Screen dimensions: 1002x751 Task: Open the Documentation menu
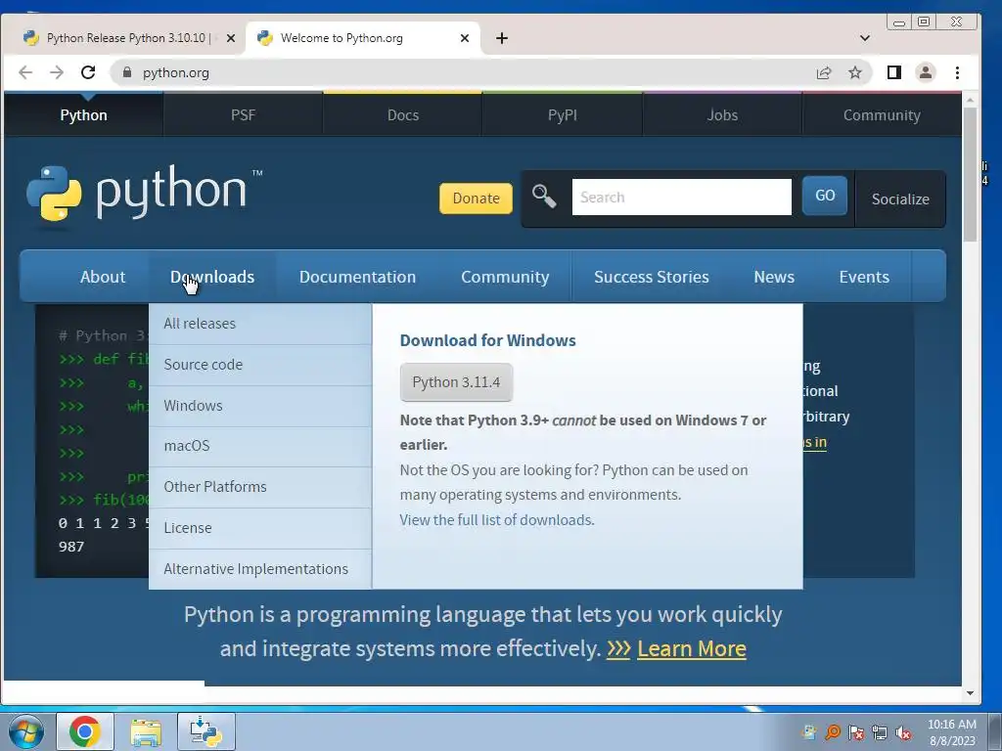click(x=357, y=277)
